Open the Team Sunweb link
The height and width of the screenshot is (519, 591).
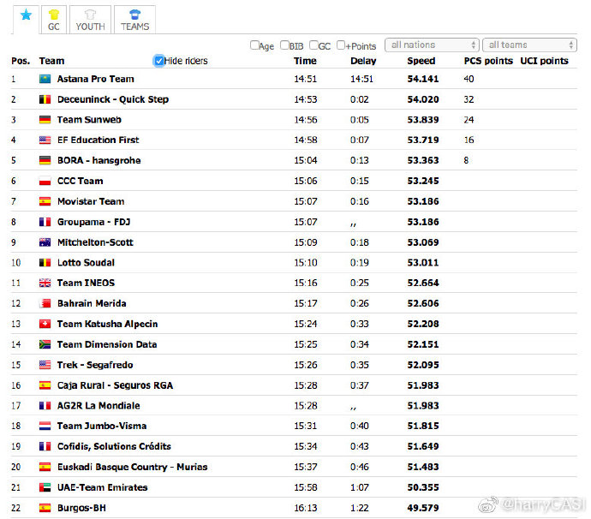pyautogui.click(x=89, y=120)
